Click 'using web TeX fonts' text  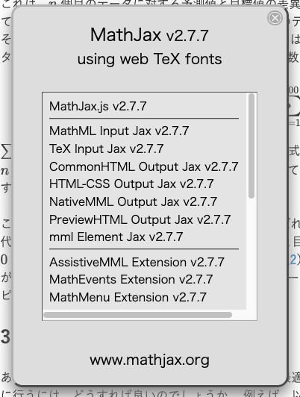[149, 59]
